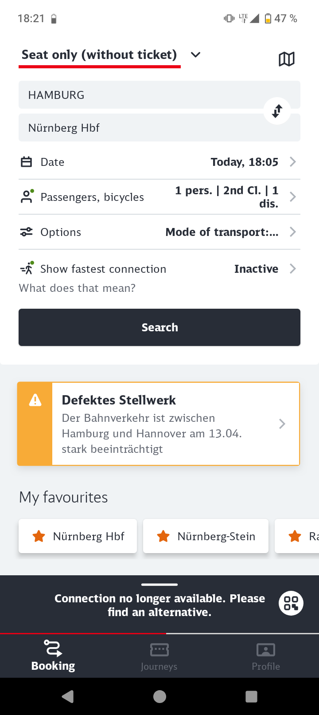Switch to the Profile tab
Screen dimensions: 319x715
266,657
